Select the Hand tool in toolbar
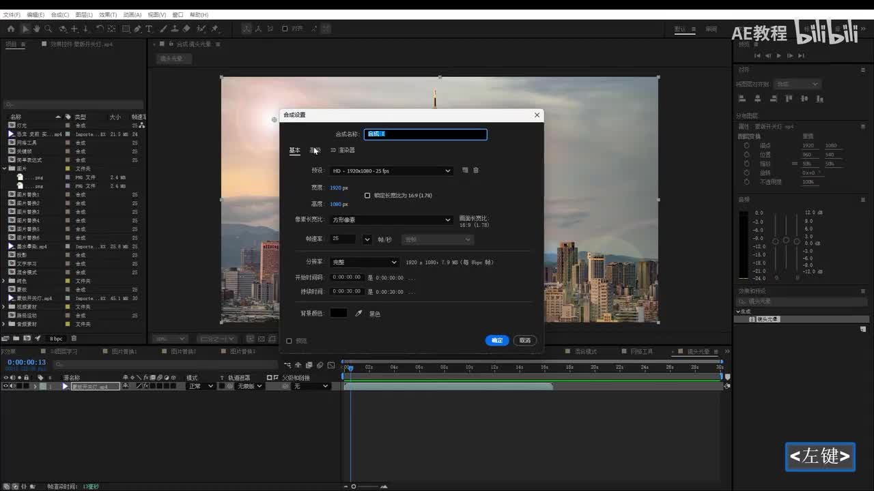This screenshot has width=874, height=491. pyautogui.click(x=36, y=29)
